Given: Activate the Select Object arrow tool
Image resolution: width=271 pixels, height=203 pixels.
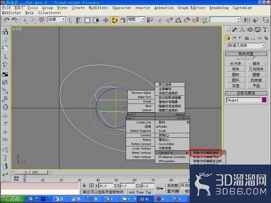Looking at the screenshot, I should click(x=70, y=20).
